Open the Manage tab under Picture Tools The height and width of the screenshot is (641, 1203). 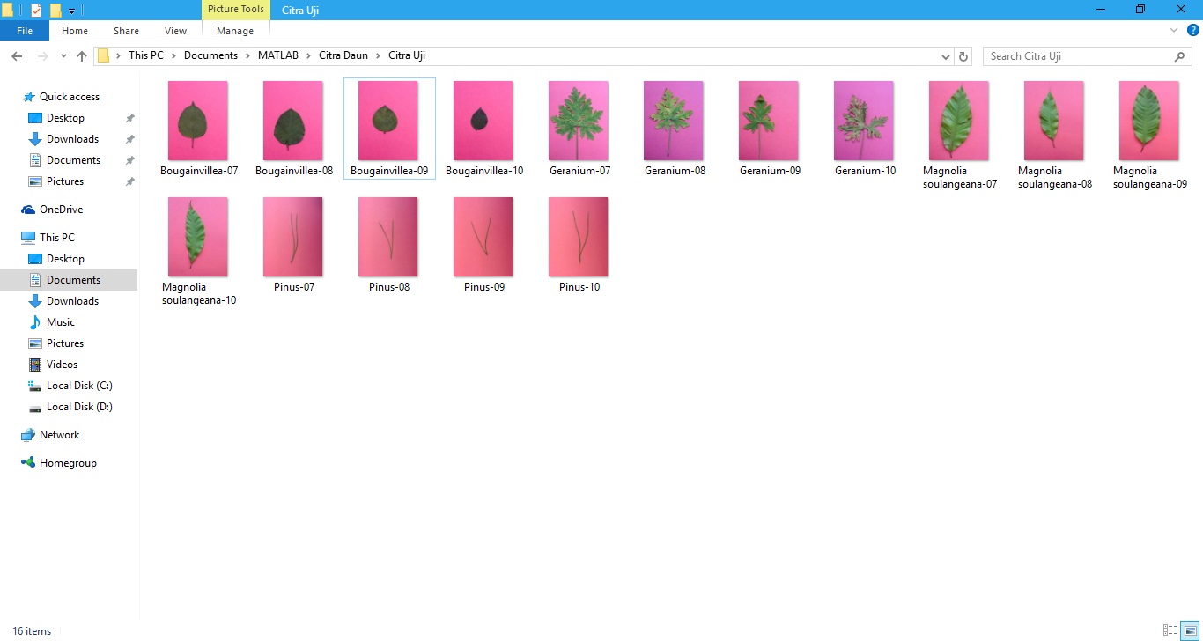tap(235, 31)
